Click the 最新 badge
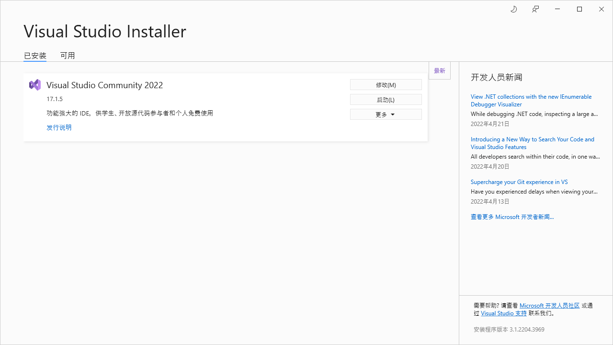Image resolution: width=613 pixels, height=345 pixels. (x=440, y=70)
